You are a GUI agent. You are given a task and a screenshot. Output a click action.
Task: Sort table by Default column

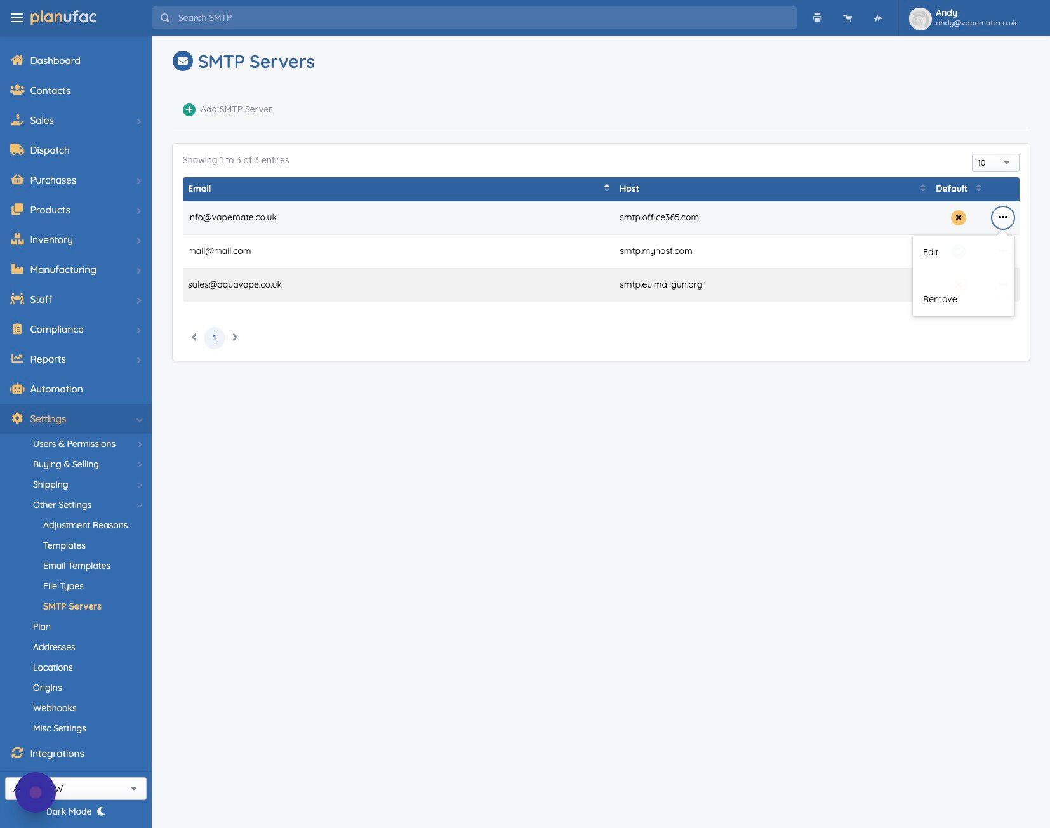coord(958,189)
